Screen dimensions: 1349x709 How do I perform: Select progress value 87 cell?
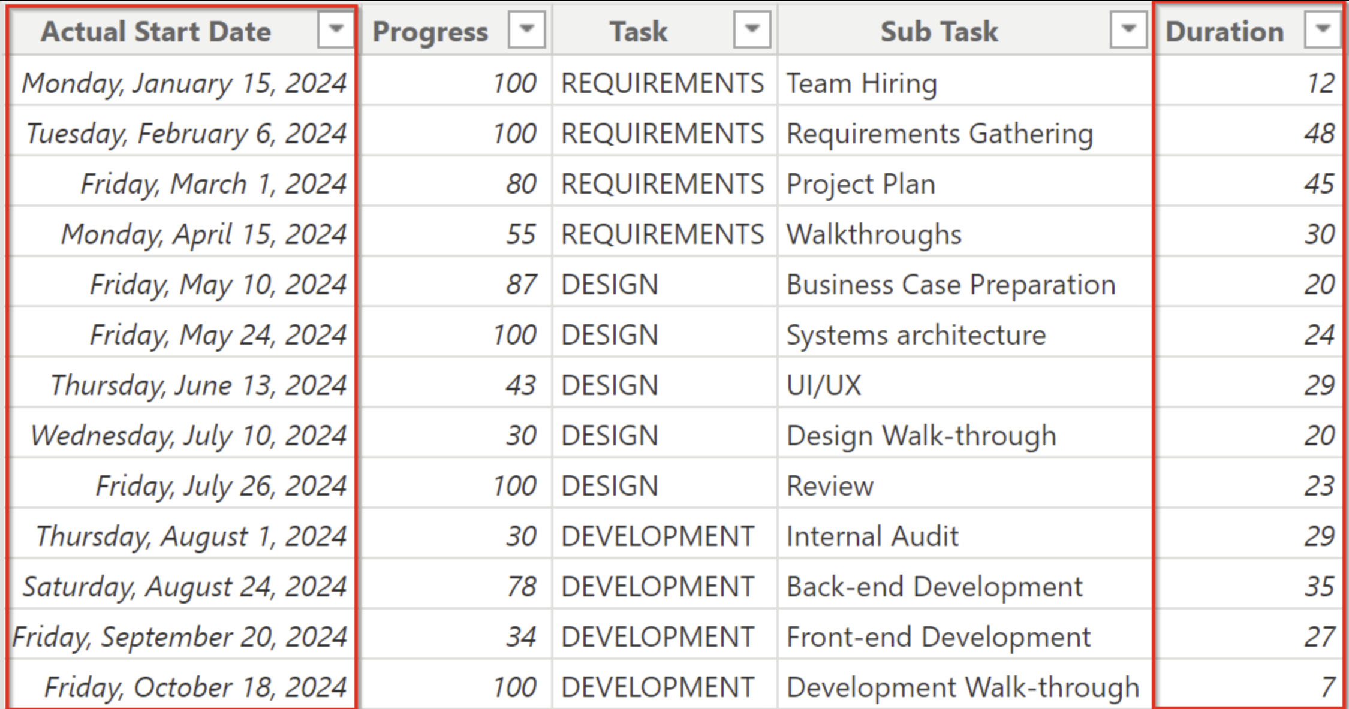coord(520,284)
